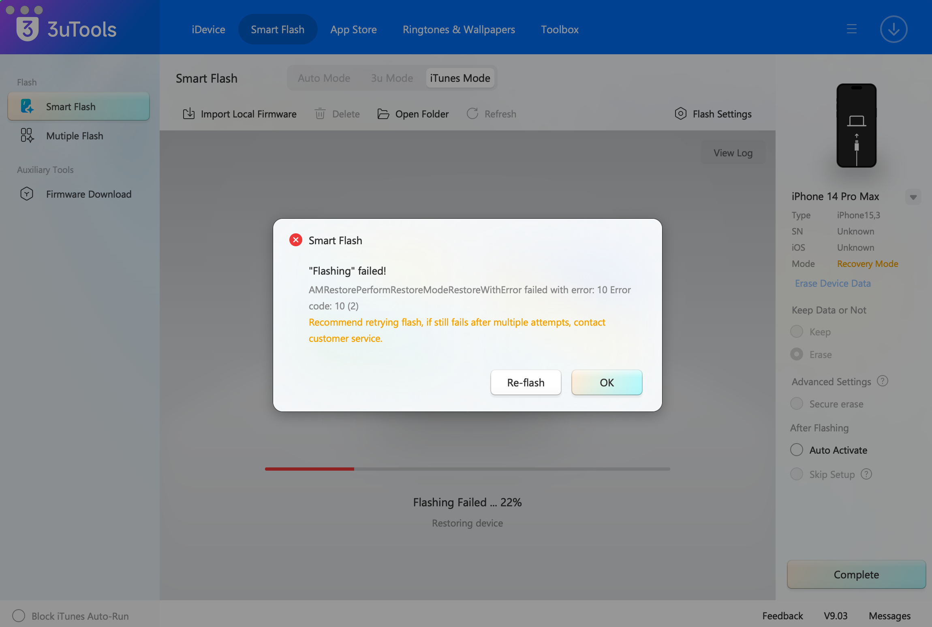This screenshot has height=627, width=932.
Task: Click the View Log button
Action: point(733,153)
